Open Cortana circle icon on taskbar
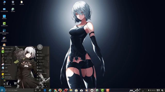The width and height of the screenshot is (165, 92). coord(36,90)
